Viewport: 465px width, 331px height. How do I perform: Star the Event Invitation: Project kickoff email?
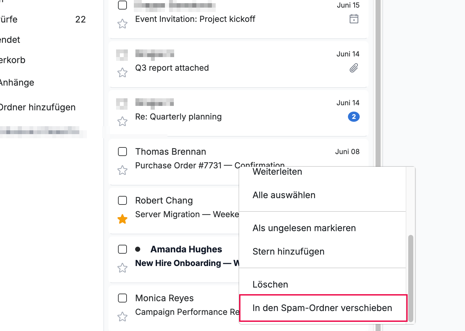122,24
